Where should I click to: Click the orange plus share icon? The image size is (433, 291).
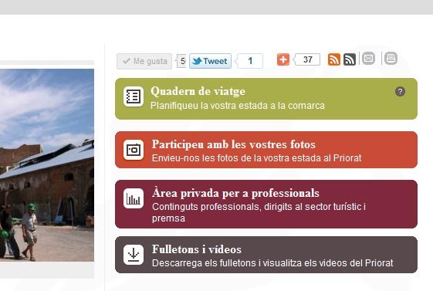(283, 59)
